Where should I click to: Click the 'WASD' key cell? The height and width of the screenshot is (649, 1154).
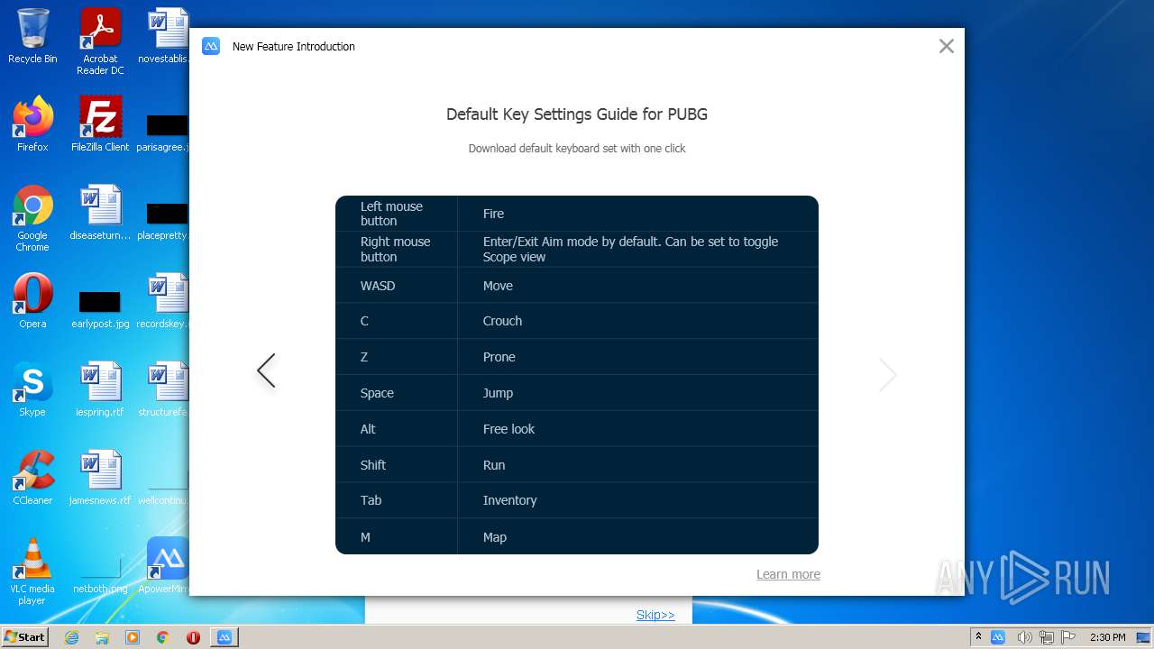[397, 286]
